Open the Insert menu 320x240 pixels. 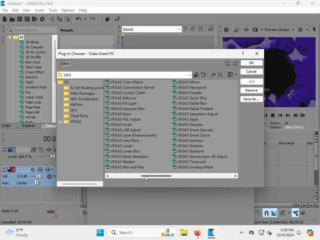click(x=39, y=10)
